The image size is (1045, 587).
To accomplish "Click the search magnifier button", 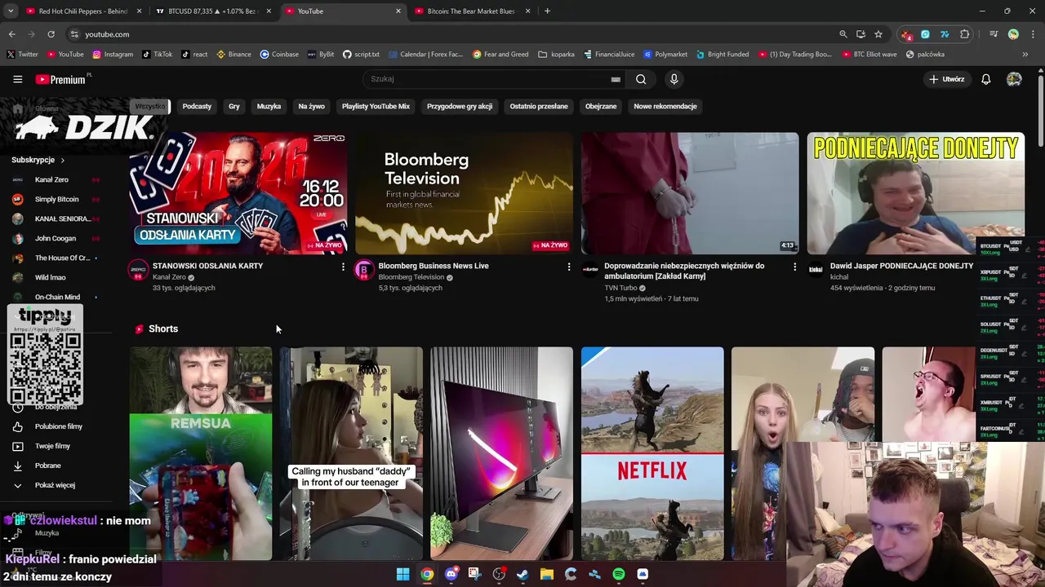I will (x=641, y=79).
